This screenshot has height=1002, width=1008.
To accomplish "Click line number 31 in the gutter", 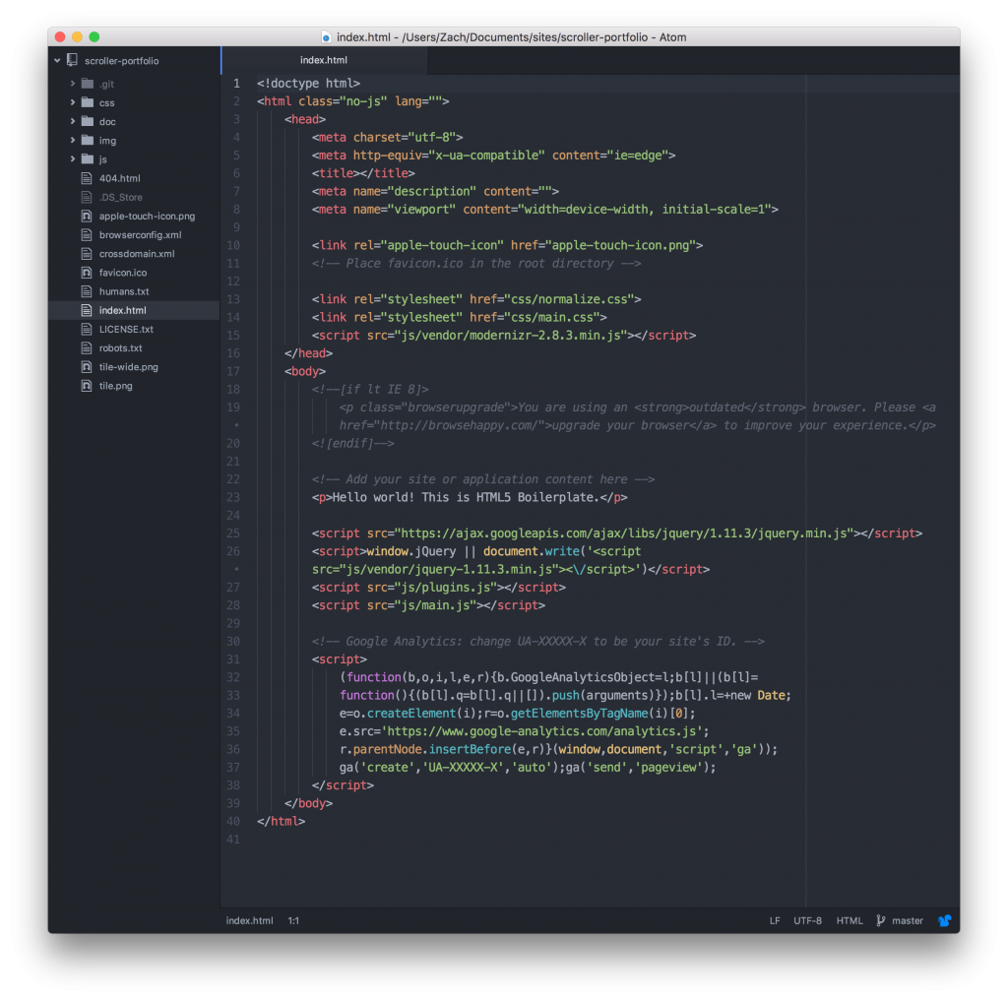I will 233,659.
